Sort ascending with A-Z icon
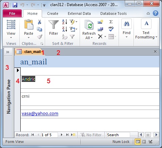 [65, 22]
